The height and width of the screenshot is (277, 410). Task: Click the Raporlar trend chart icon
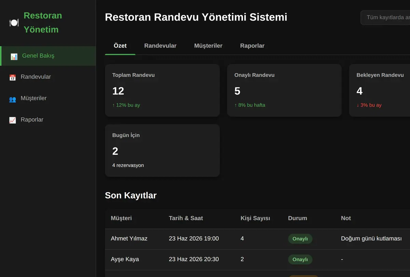point(13,120)
